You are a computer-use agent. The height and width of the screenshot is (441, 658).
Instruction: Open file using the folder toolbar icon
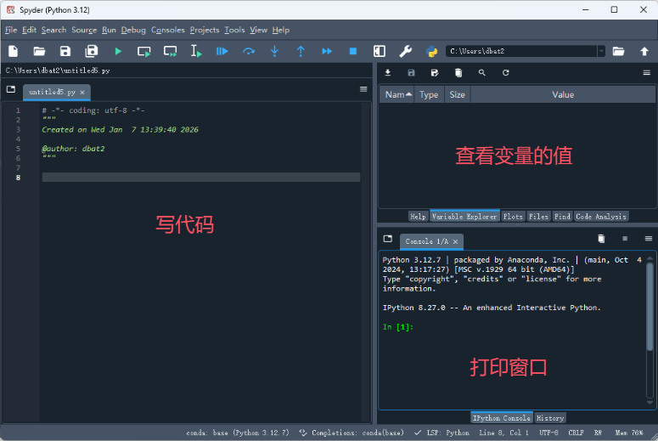[39, 51]
